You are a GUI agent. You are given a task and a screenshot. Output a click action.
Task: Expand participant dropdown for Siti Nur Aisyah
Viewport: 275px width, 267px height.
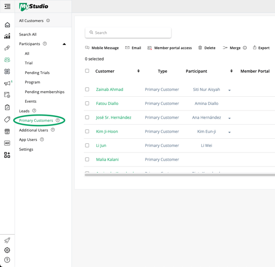coord(229,90)
